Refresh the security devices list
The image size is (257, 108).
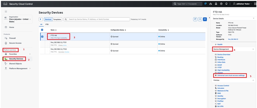(196, 19)
